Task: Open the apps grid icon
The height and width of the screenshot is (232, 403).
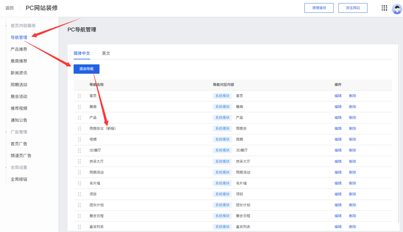Action: pos(384,8)
